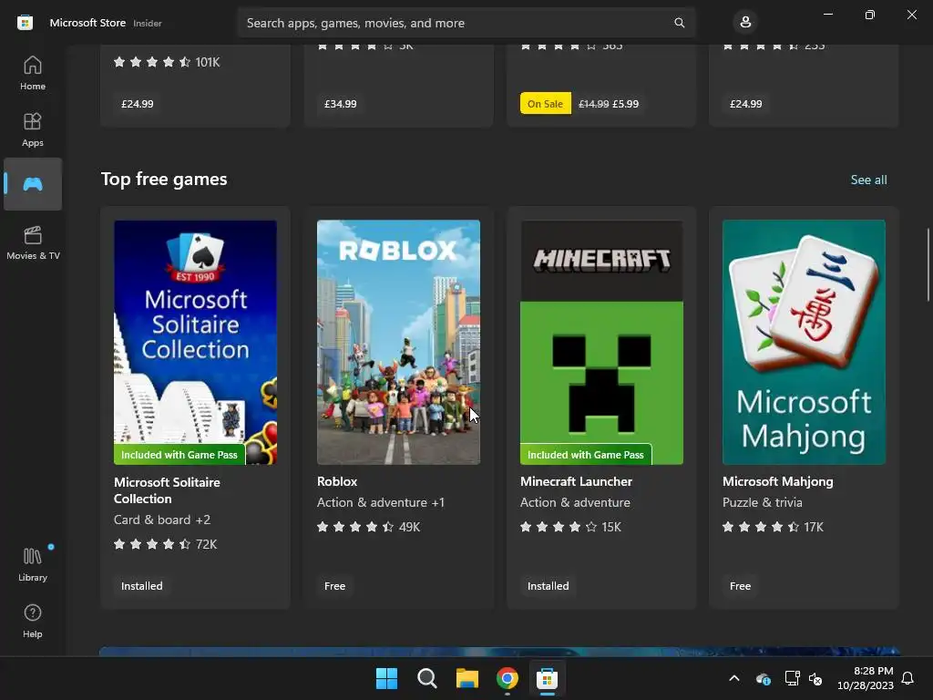The width and height of the screenshot is (933, 700).
Task: Open the taskbar clock showing 8:28 PM
Action: (x=866, y=678)
